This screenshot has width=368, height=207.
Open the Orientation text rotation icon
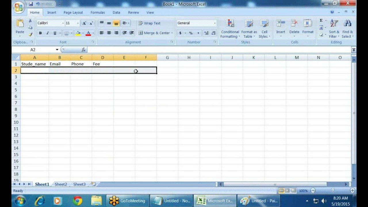(124, 23)
